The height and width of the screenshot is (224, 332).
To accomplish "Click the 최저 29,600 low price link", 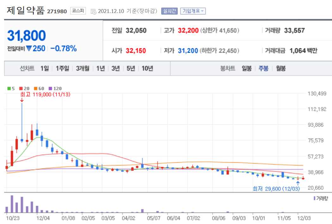I will click(277, 188).
